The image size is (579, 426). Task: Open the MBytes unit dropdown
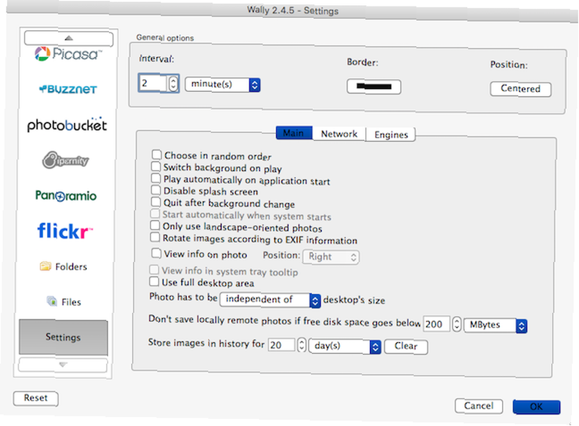click(x=495, y=325)
